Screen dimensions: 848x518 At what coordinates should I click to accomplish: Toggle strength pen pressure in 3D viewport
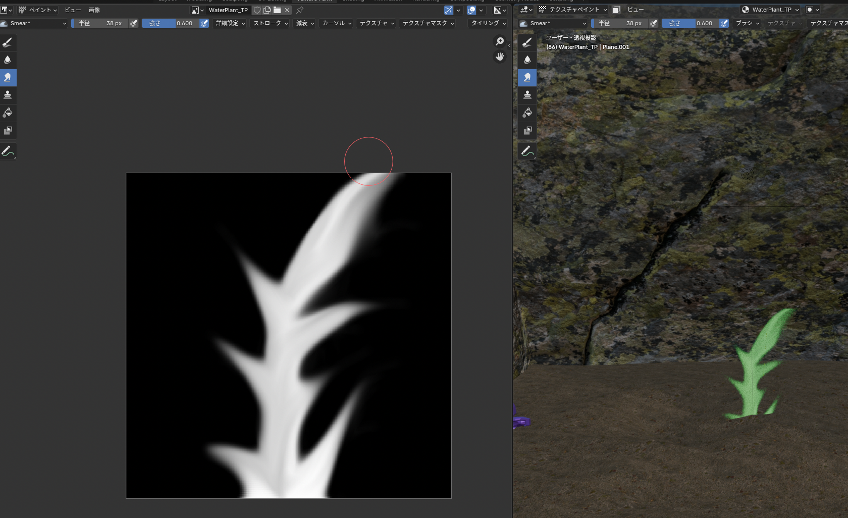[x=724, y=23]
